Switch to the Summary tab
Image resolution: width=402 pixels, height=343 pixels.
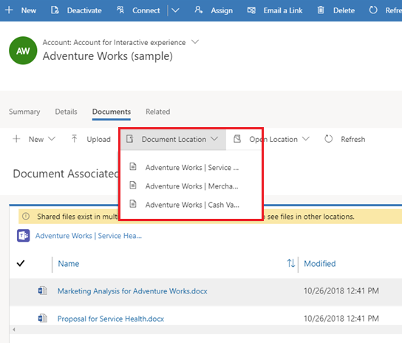coord(24,112)
